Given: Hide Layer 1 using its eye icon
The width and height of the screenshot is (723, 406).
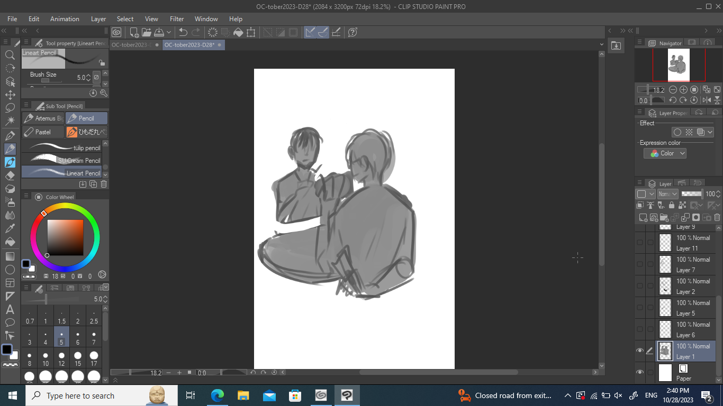Looking at the screenshot, I should click(x=640, y=350).
